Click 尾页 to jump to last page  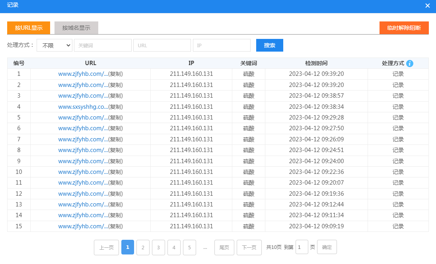224,247
